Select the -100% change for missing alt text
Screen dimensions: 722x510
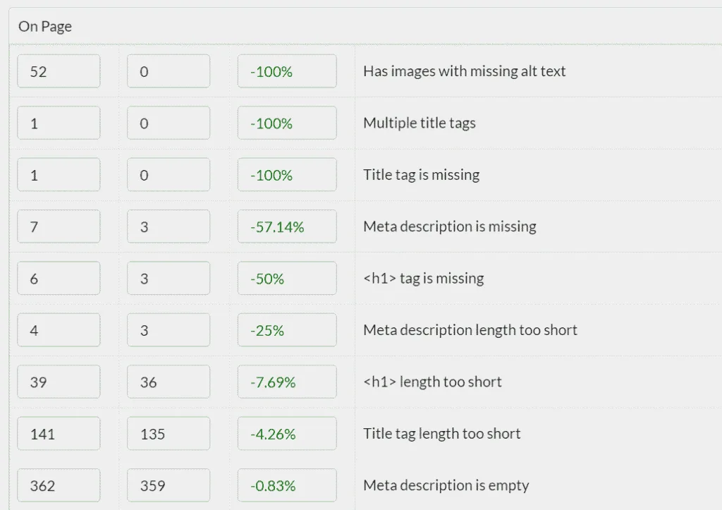286,71
